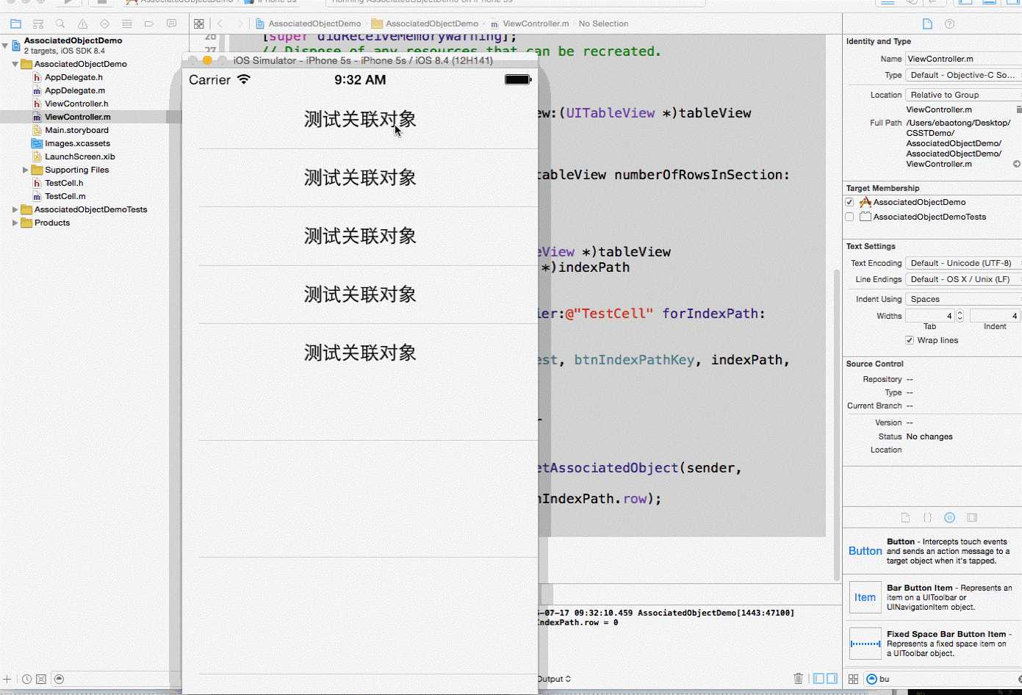Toggle the Wrap lines checkbox
This screenshot has width=1022, height=695.
tap(910, 340)
